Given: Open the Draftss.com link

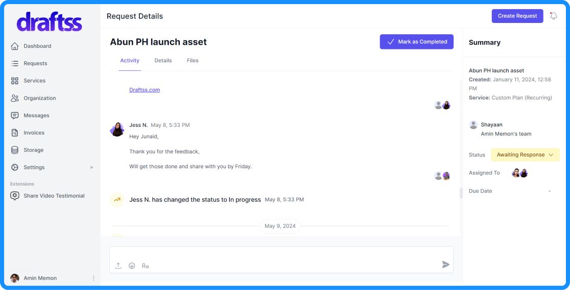Looking at the screenshot, I should point(145,90).
